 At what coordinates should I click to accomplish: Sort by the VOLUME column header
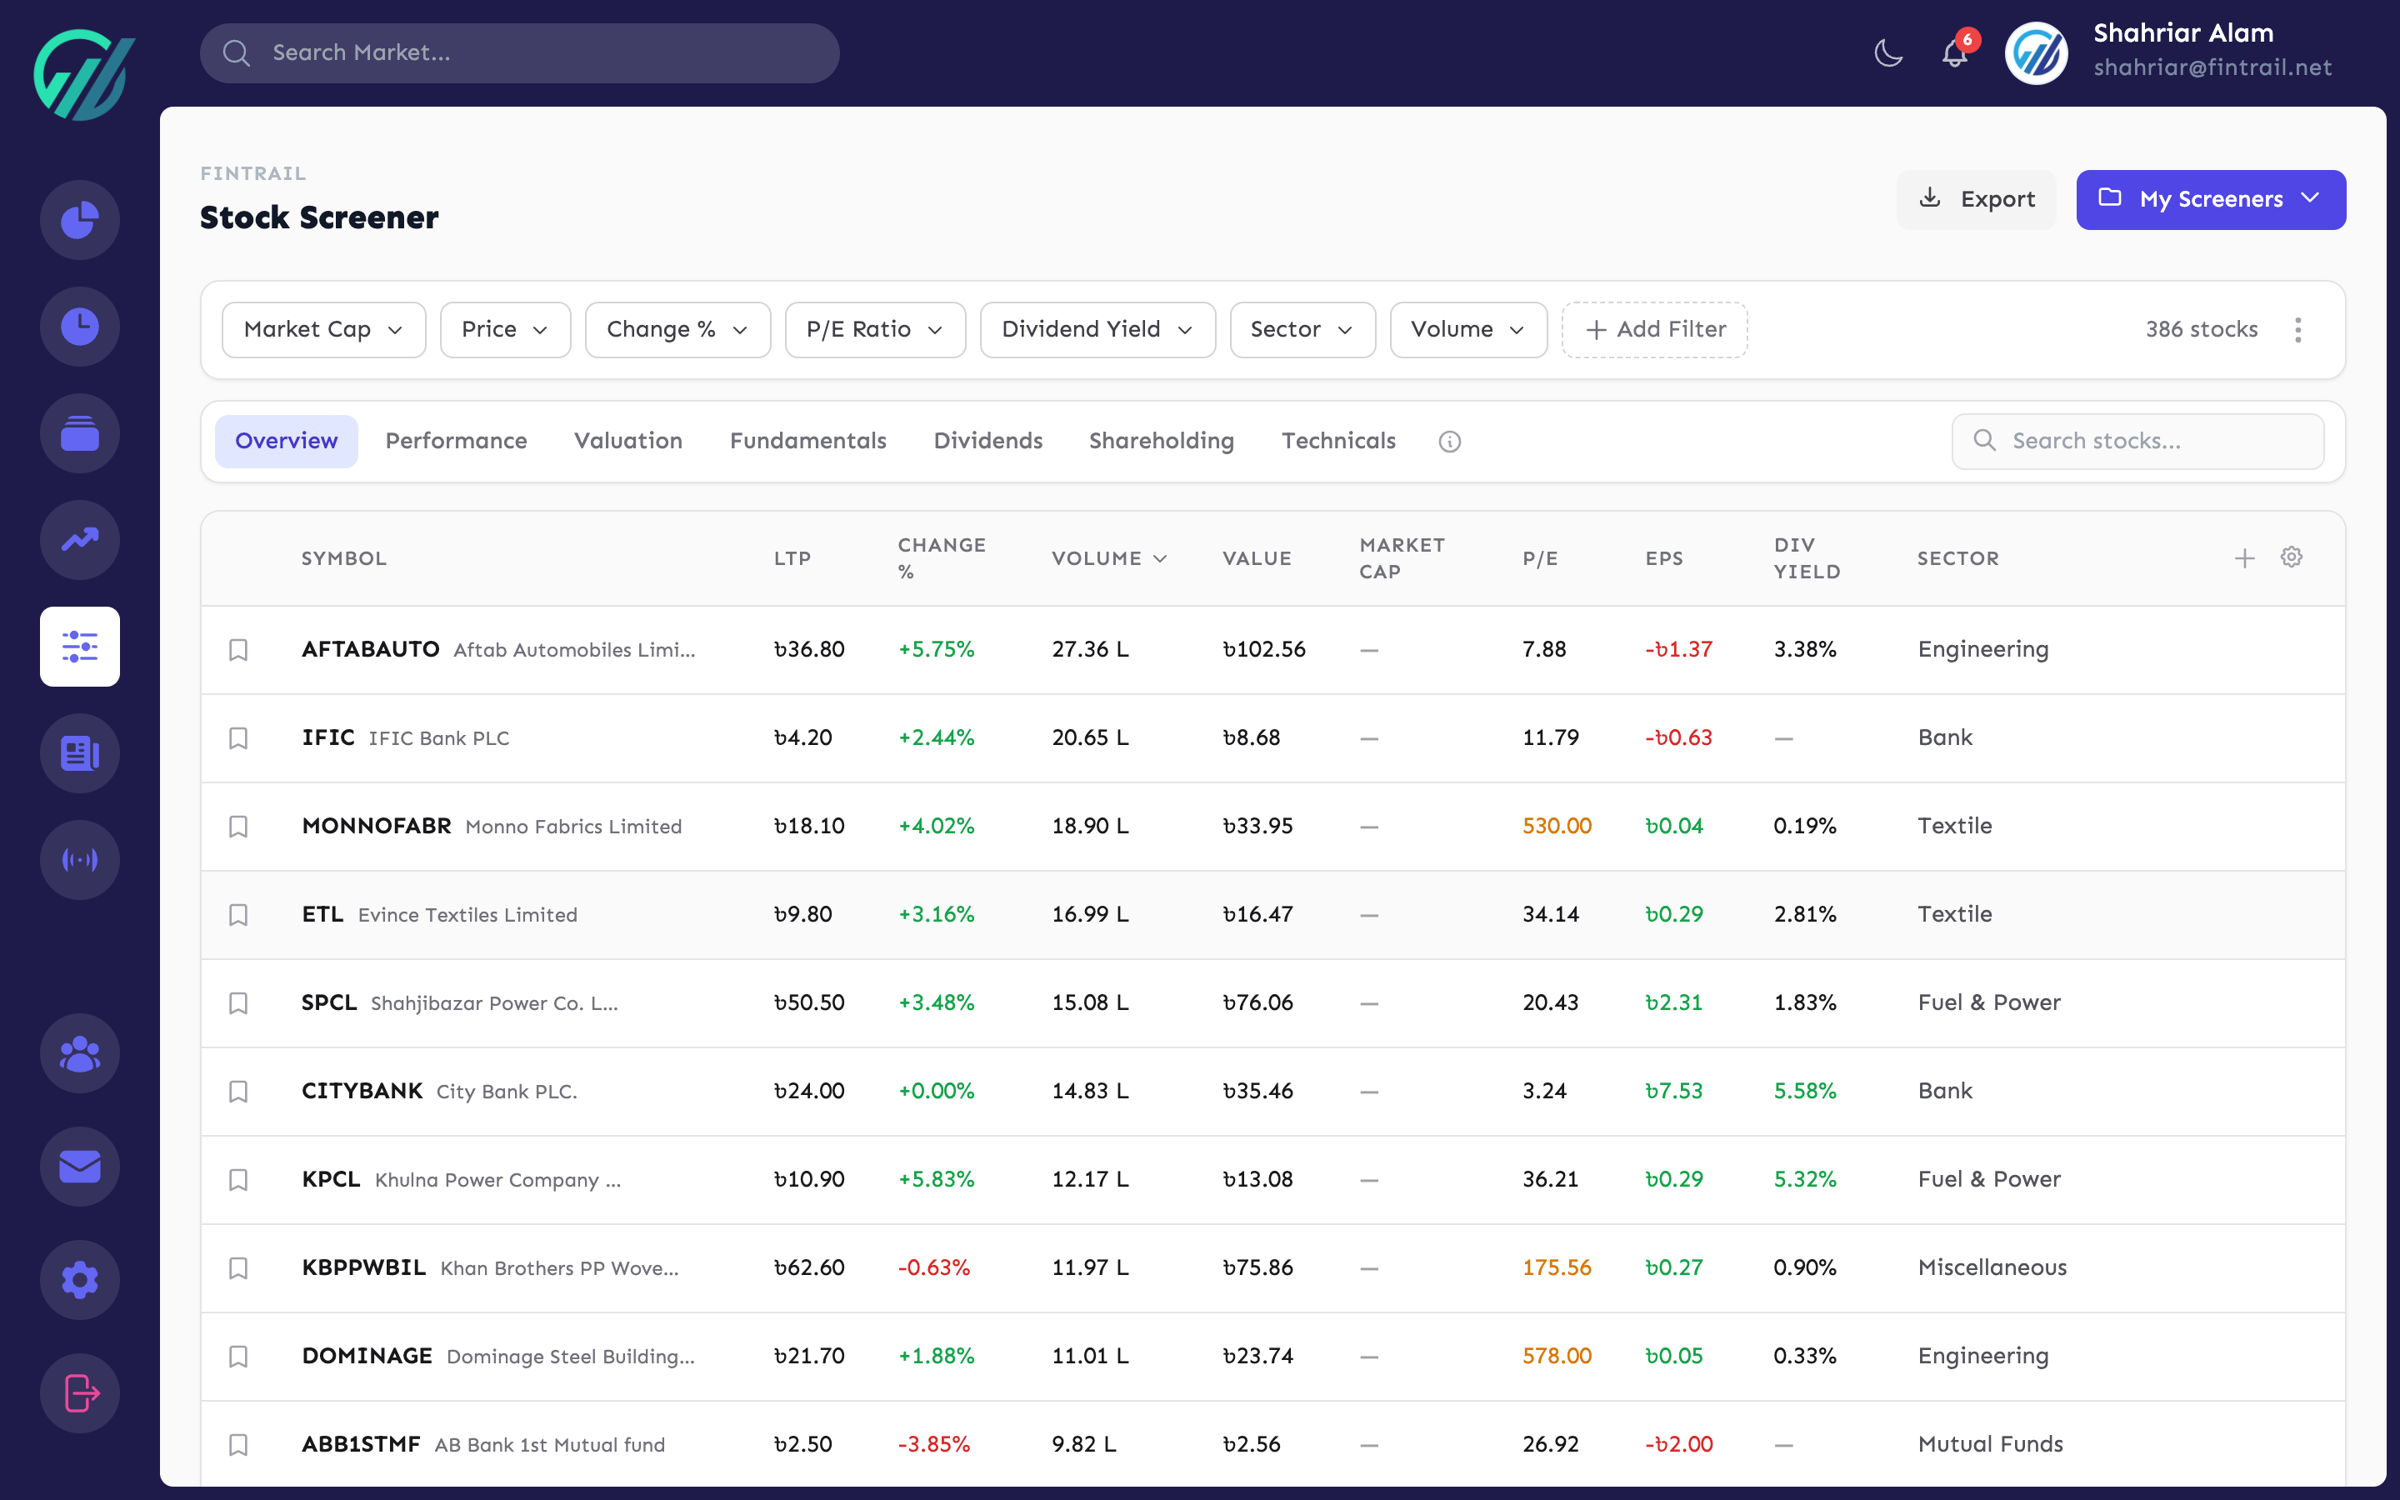(1109, 558)
